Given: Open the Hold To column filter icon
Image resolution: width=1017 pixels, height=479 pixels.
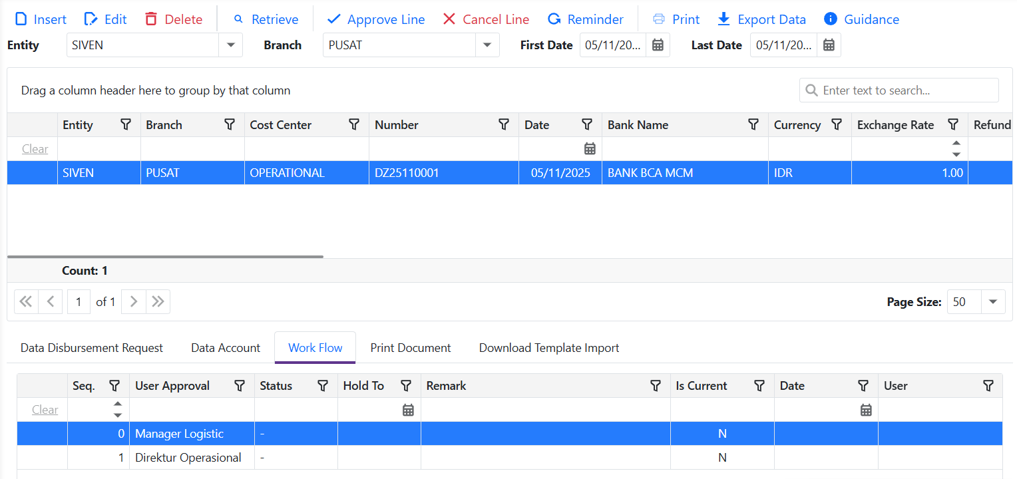Looking at the screenshot, I should pyautogui.click(x=406, y=385).
